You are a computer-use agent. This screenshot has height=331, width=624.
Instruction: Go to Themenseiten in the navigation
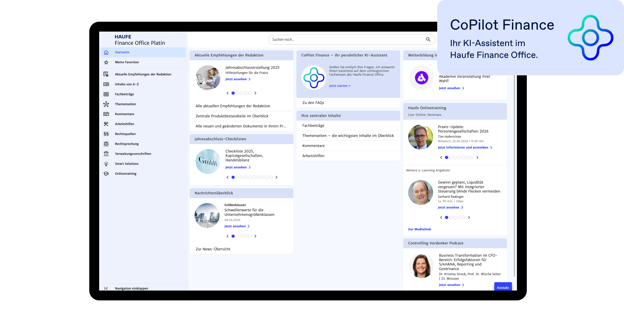143,104
